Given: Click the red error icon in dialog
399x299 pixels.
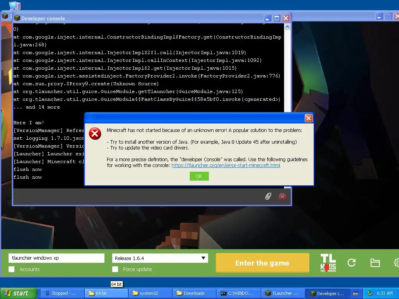Looking at the screenshot, I should (x=95, y=134).
